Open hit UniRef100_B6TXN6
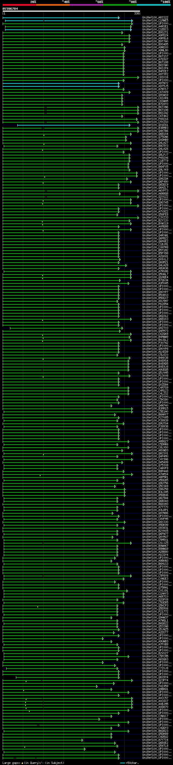 155,107
